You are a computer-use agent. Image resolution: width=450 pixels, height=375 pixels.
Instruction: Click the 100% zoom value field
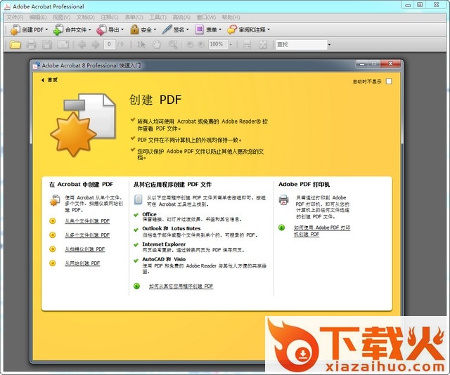click(218, 44)
